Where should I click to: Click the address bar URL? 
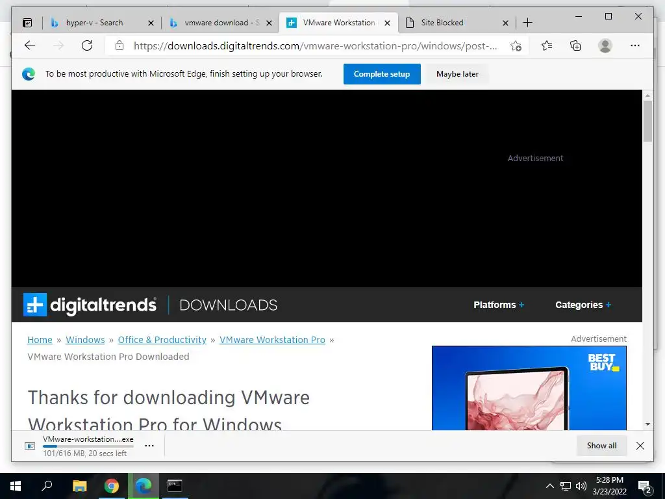315,46
